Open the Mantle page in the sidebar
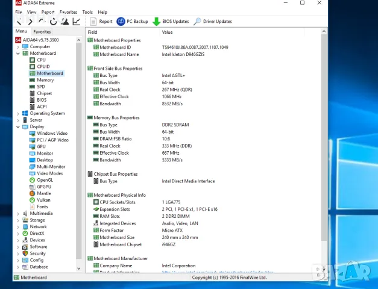378x289 pixels. [44, 193]
